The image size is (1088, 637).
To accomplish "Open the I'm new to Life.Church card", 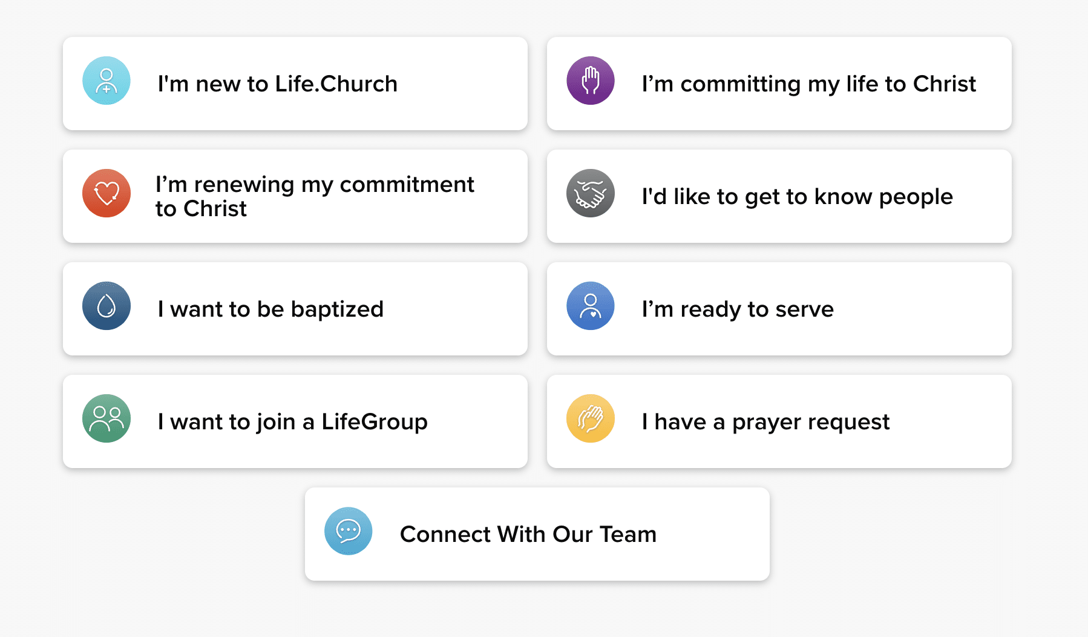I will click(295, 84).
